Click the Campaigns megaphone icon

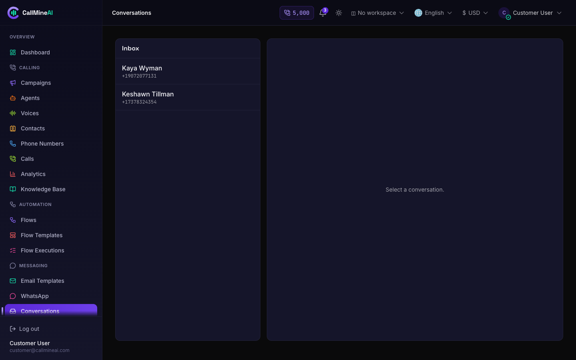(x=13, y=83)
